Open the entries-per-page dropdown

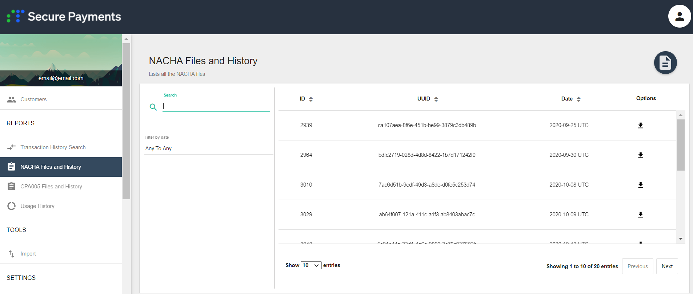(311, 265)
